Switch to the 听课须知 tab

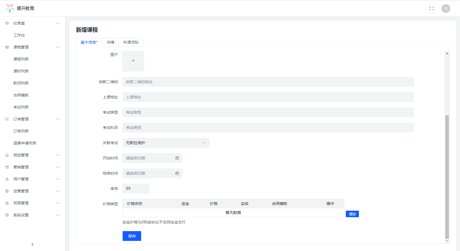131,42
